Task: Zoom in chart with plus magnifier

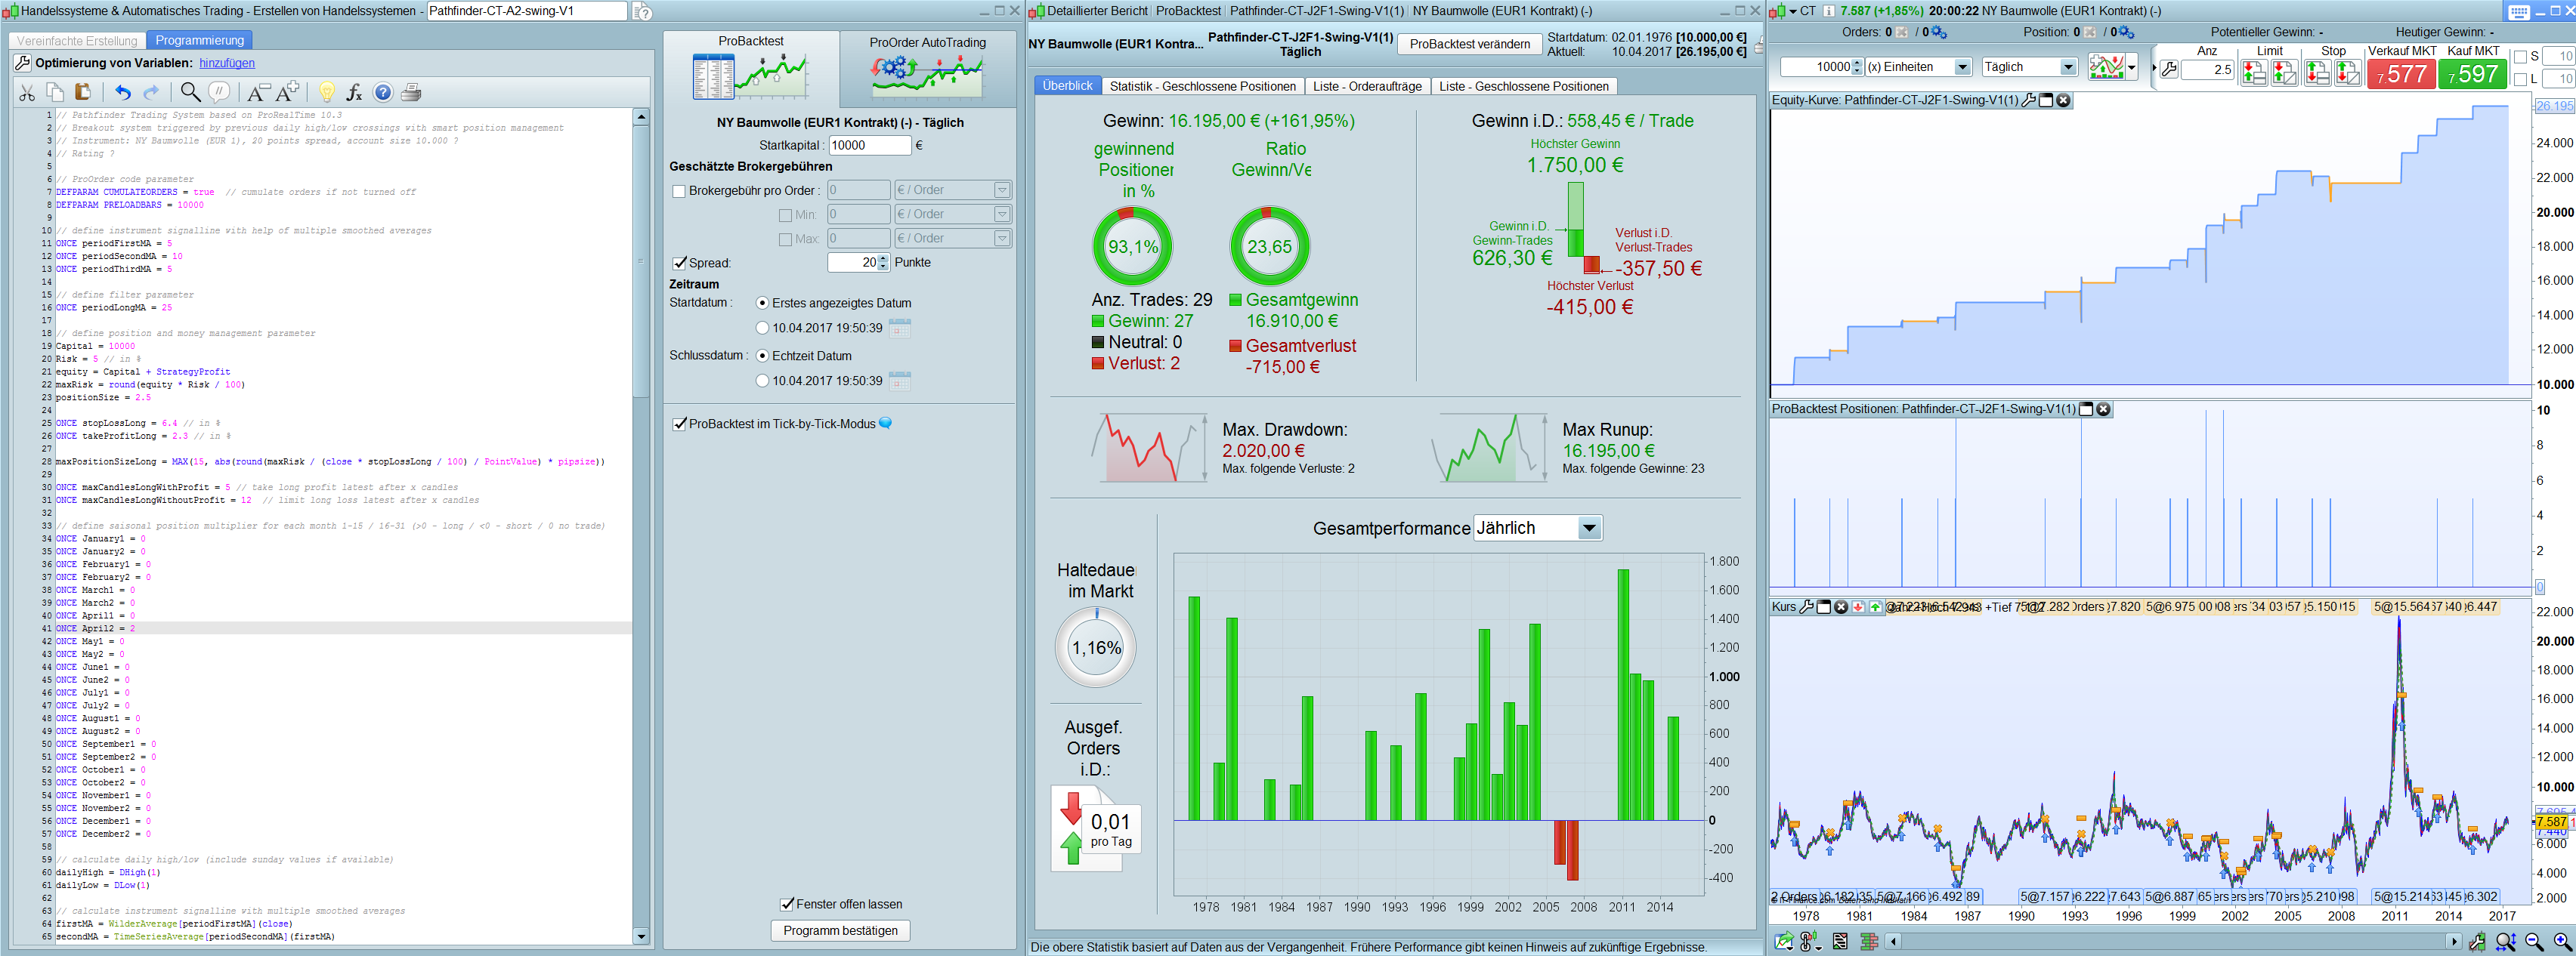Action: (2562, 941)
